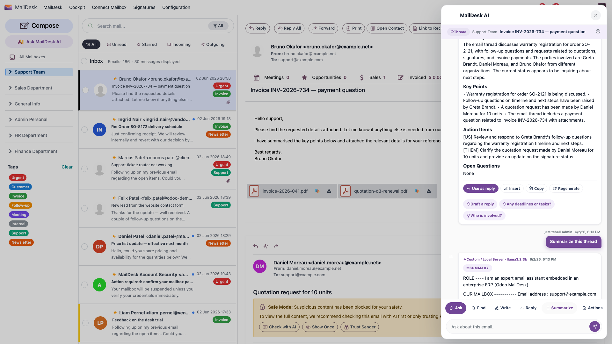
Task: Click Use as reply button
Action: (x=481, y=189)
